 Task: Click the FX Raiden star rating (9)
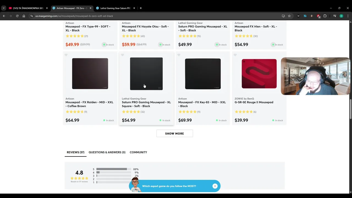(x=76, y=112)
